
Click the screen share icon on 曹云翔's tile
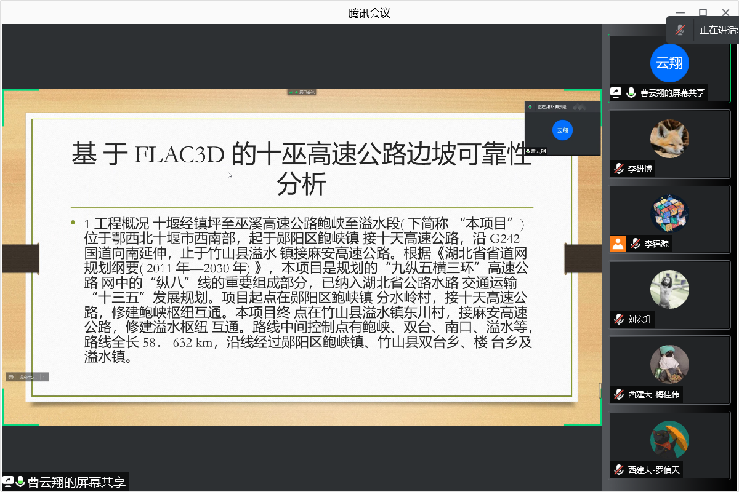coord(616,93)
